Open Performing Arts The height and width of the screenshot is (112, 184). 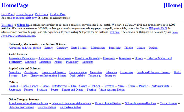[x=160, y=86]
